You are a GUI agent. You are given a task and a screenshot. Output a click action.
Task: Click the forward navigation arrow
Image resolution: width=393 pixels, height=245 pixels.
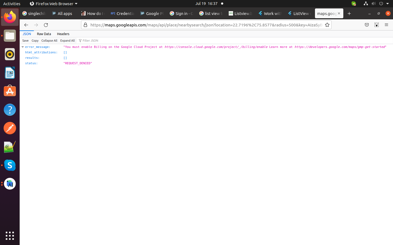36,25
